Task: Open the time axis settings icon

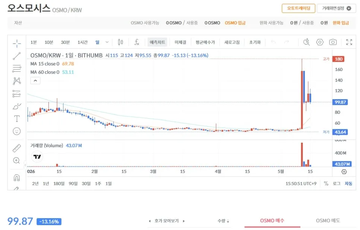Action: [344, 172]
